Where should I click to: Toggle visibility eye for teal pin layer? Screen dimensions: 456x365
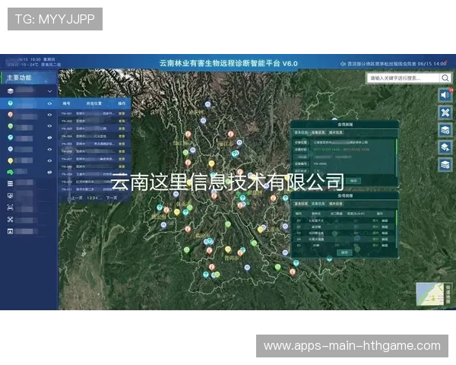coord(49,103)
